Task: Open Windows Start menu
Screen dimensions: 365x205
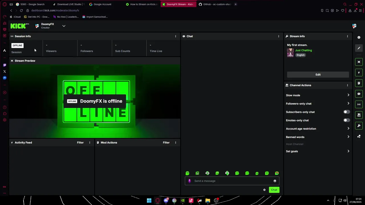Action: (149, 201)
